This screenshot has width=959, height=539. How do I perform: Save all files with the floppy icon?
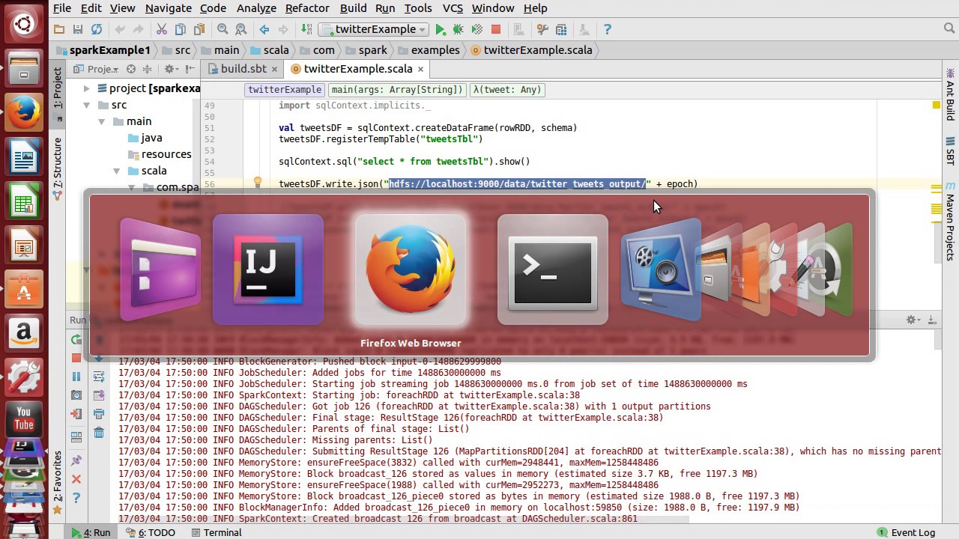(x=78, y=29)
